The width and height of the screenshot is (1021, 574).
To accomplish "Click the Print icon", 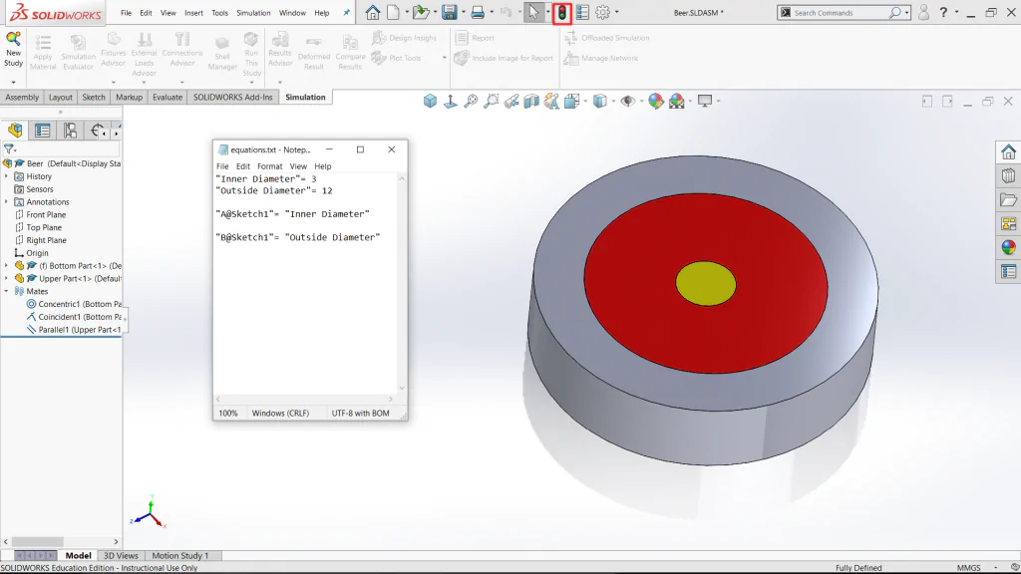I will 478,12.
